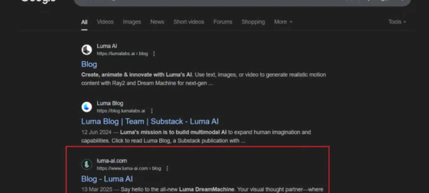Image resolution: width=429 pixels, height=193 pixels.
Task: Open the Blog - Luma AI link
Action: click(107, 179)
